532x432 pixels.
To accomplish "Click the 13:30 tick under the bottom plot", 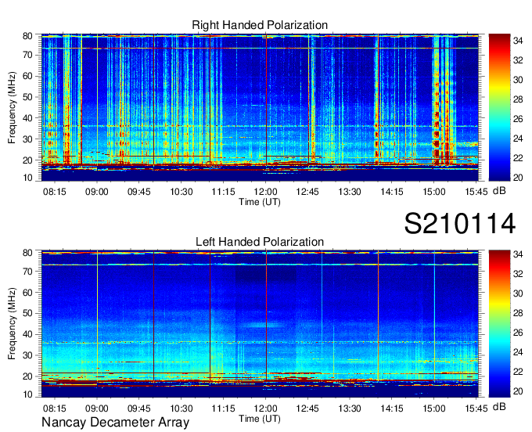I will (350, 409).
